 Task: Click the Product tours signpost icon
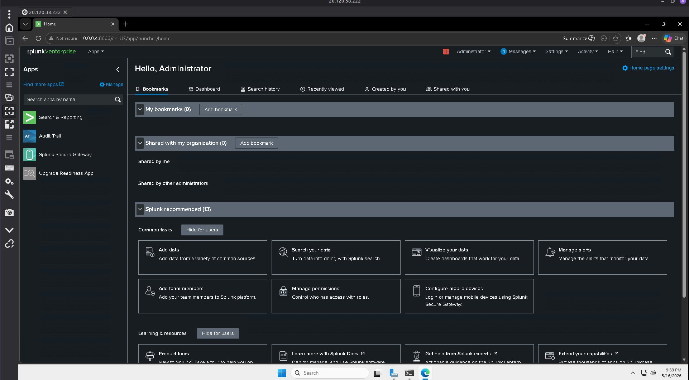[150, 356]
